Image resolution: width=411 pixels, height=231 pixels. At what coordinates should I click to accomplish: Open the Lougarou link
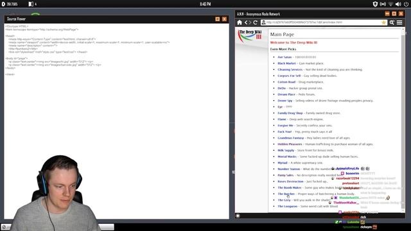[288, 207]
